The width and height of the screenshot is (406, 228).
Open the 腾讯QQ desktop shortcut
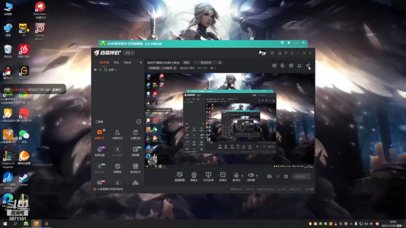pyautogui.click(x=8, y=72)
